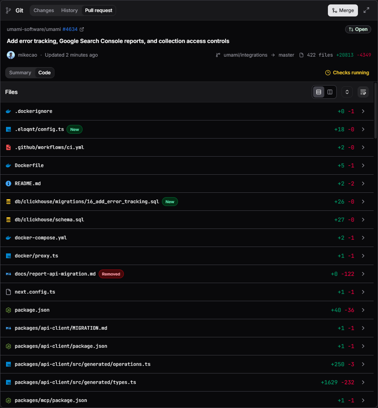Switch to split diff view
Image resolution: width=378 pixels, height=408 pixels.
coord(330,92)
